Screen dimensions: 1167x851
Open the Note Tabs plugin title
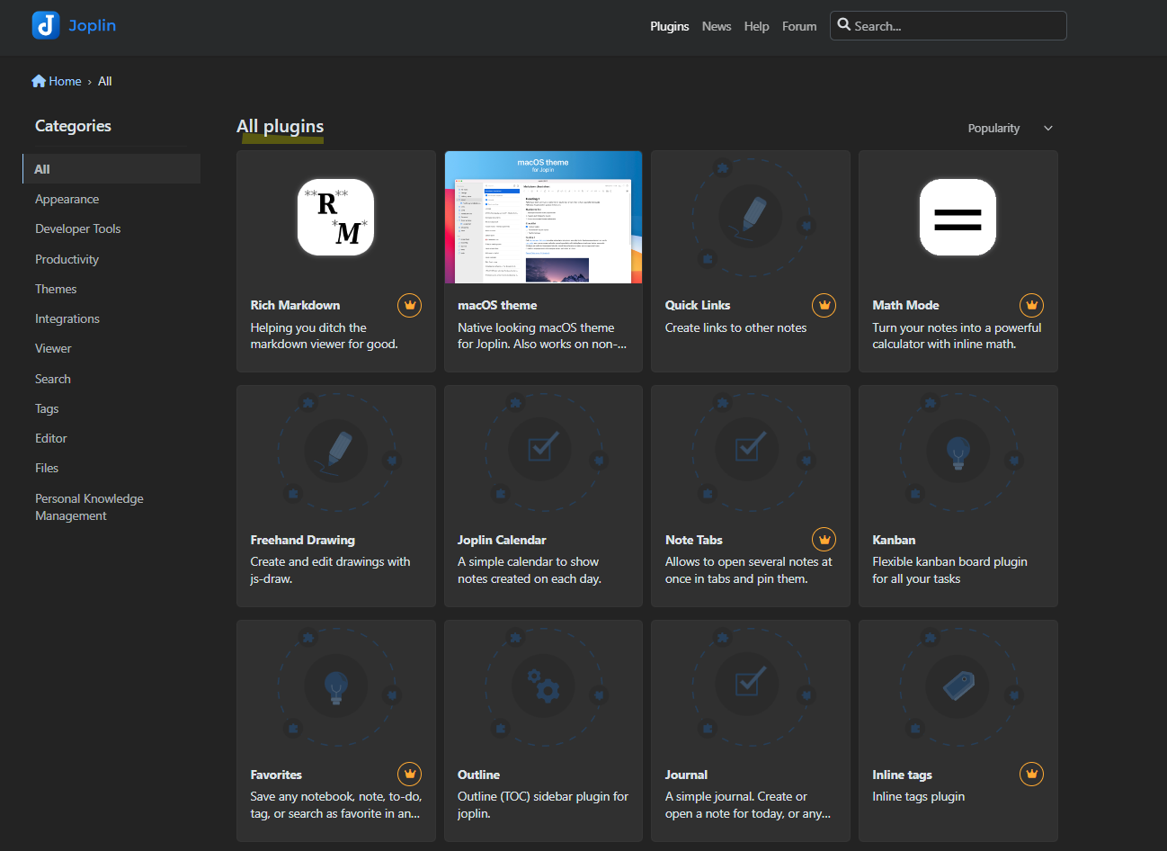pyautogui.click(x=694, y=540)
